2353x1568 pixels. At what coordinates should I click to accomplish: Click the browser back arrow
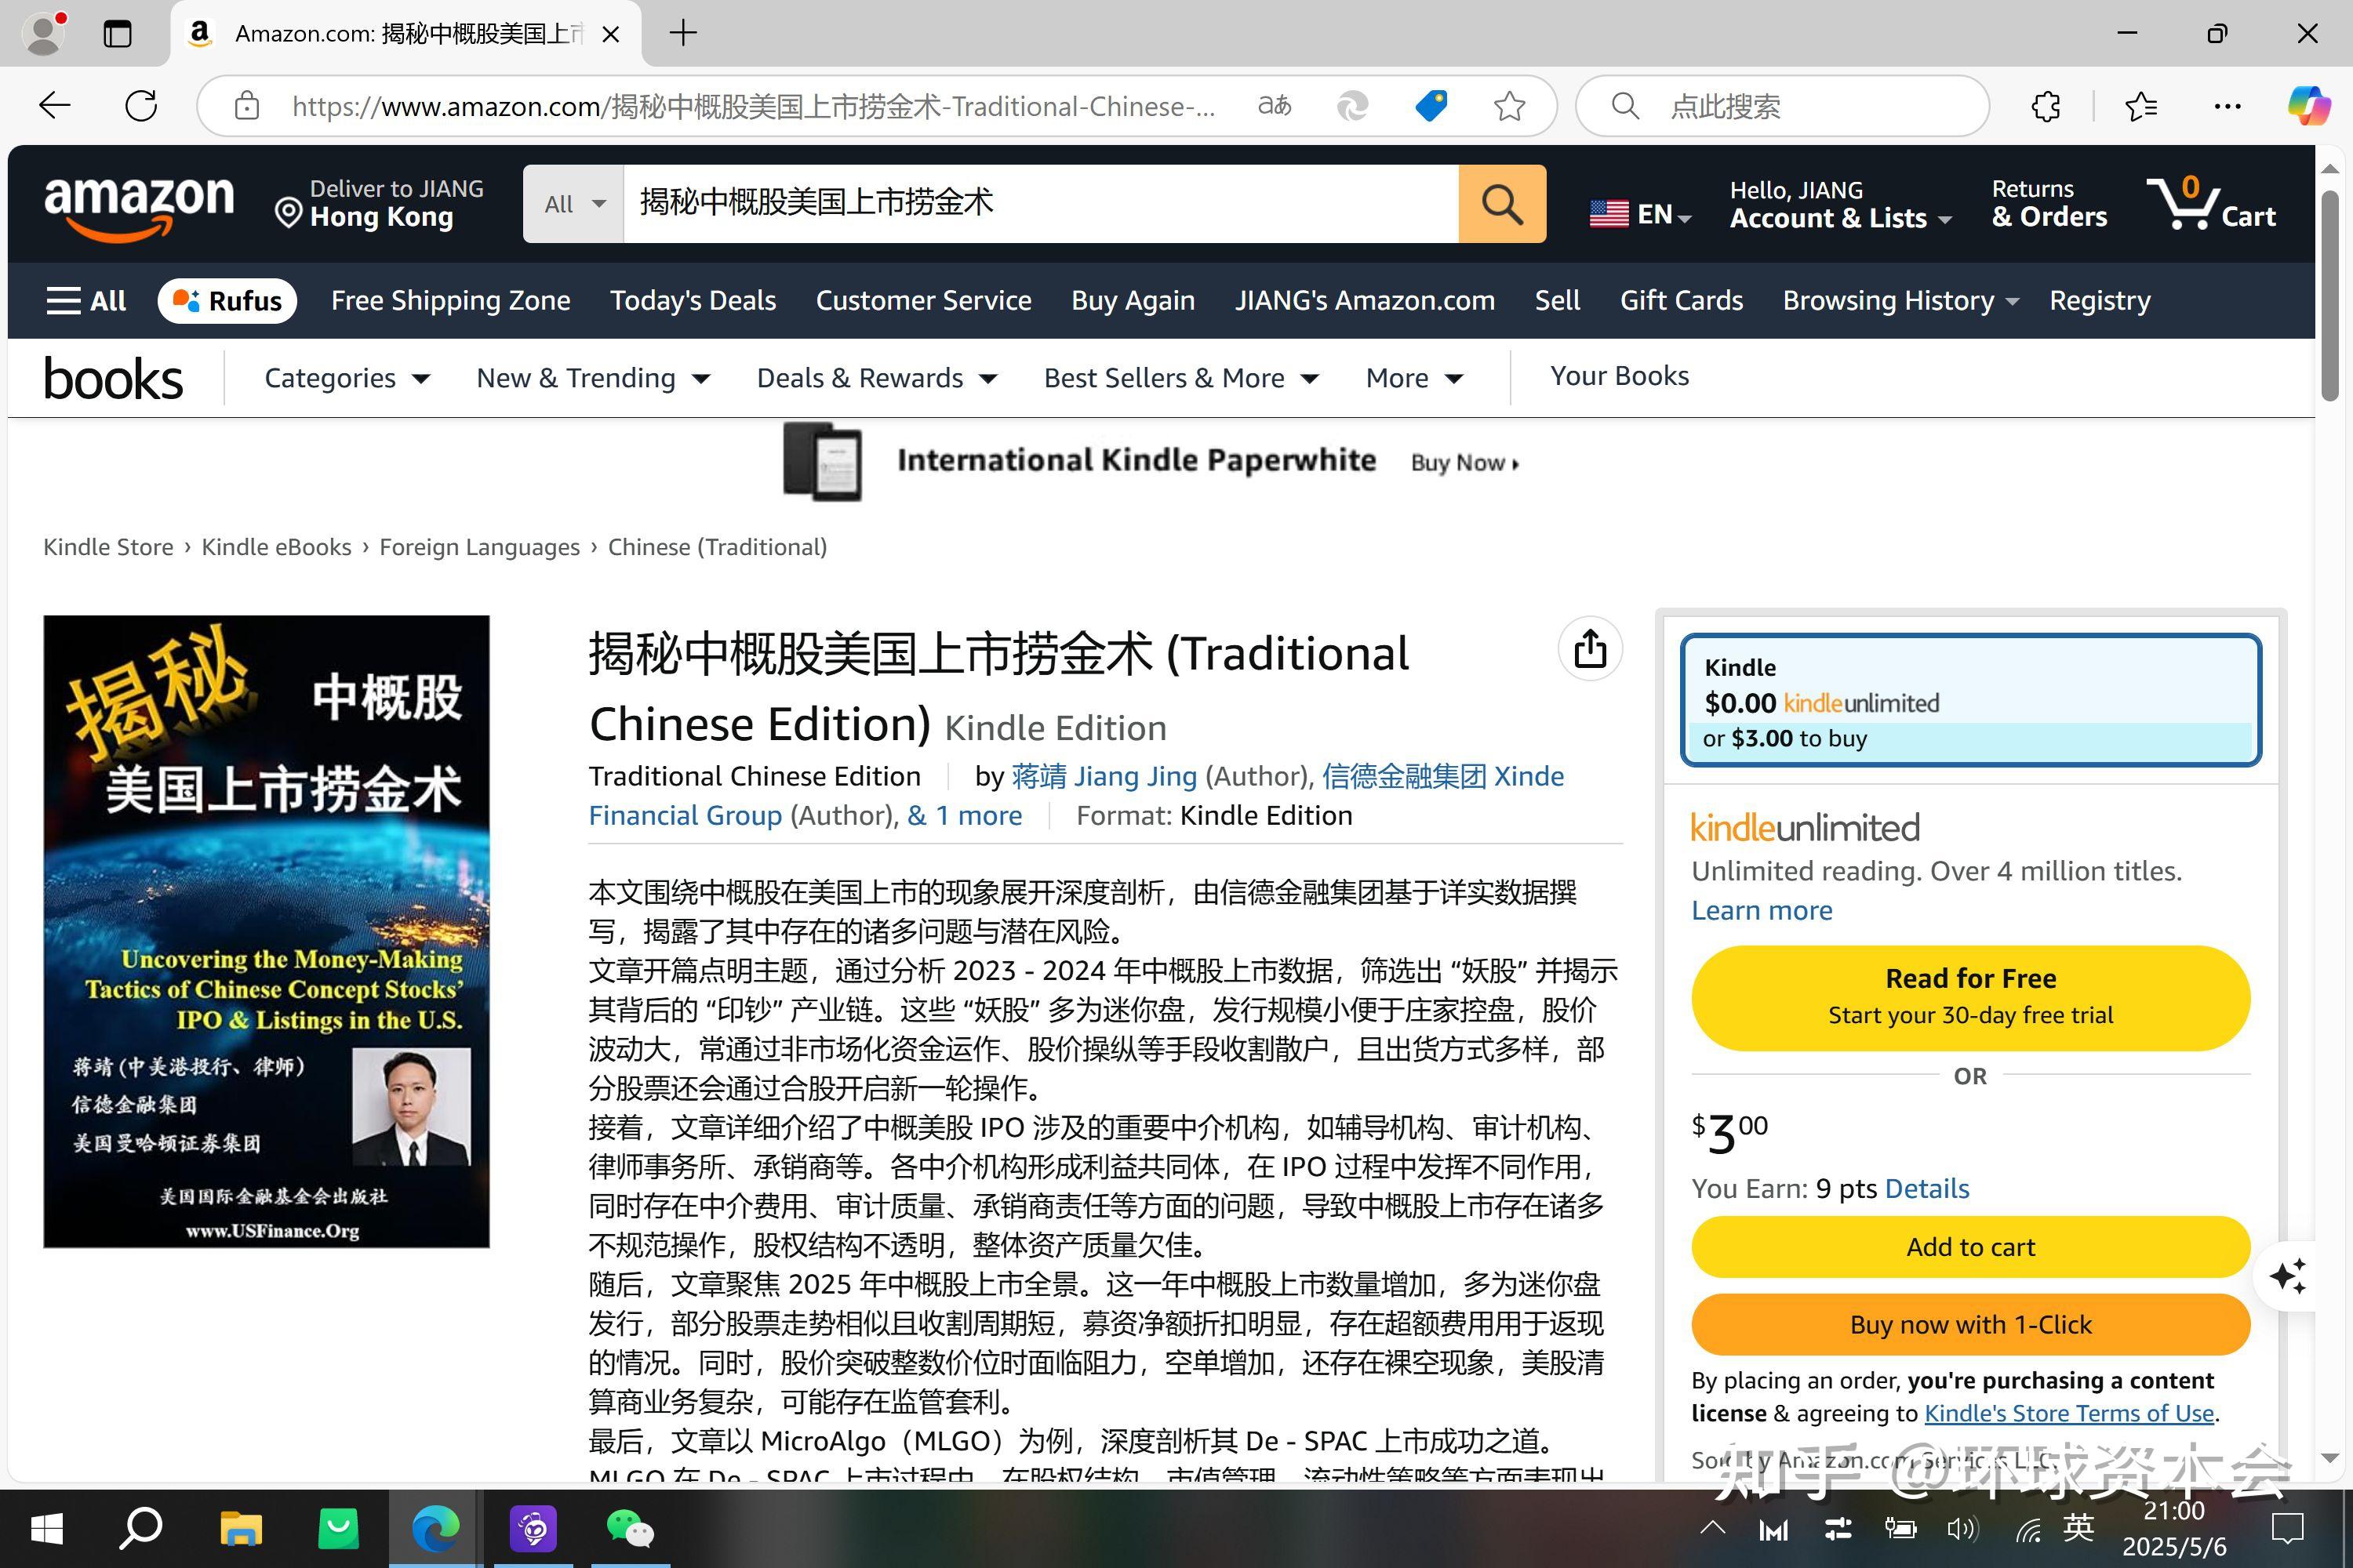point(54,106)
